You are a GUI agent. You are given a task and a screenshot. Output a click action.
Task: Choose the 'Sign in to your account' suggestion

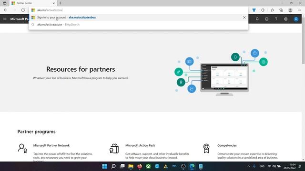[138, 18]
